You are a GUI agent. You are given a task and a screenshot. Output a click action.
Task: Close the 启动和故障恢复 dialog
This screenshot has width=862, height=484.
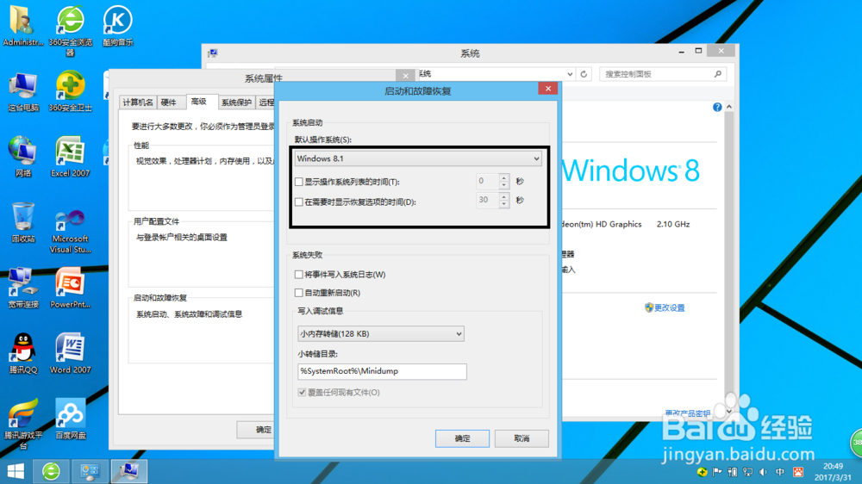(548, 89)
